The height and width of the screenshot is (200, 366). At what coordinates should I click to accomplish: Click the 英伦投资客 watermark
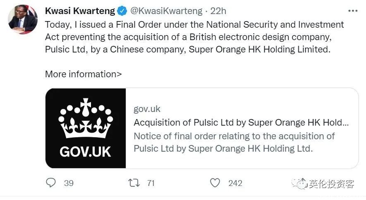[x=331, y=184]
